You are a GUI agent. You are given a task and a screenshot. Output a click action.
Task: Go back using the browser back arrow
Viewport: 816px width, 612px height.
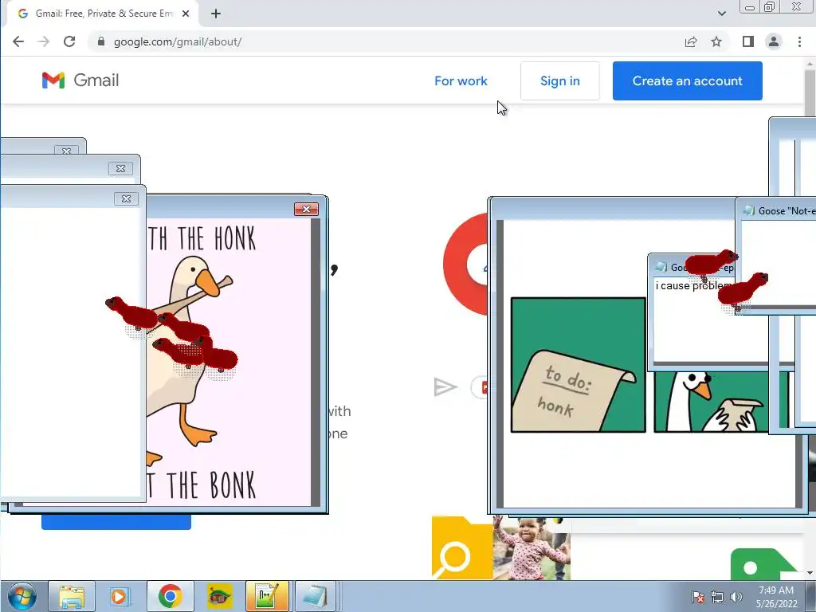click(x=18, y=41)
